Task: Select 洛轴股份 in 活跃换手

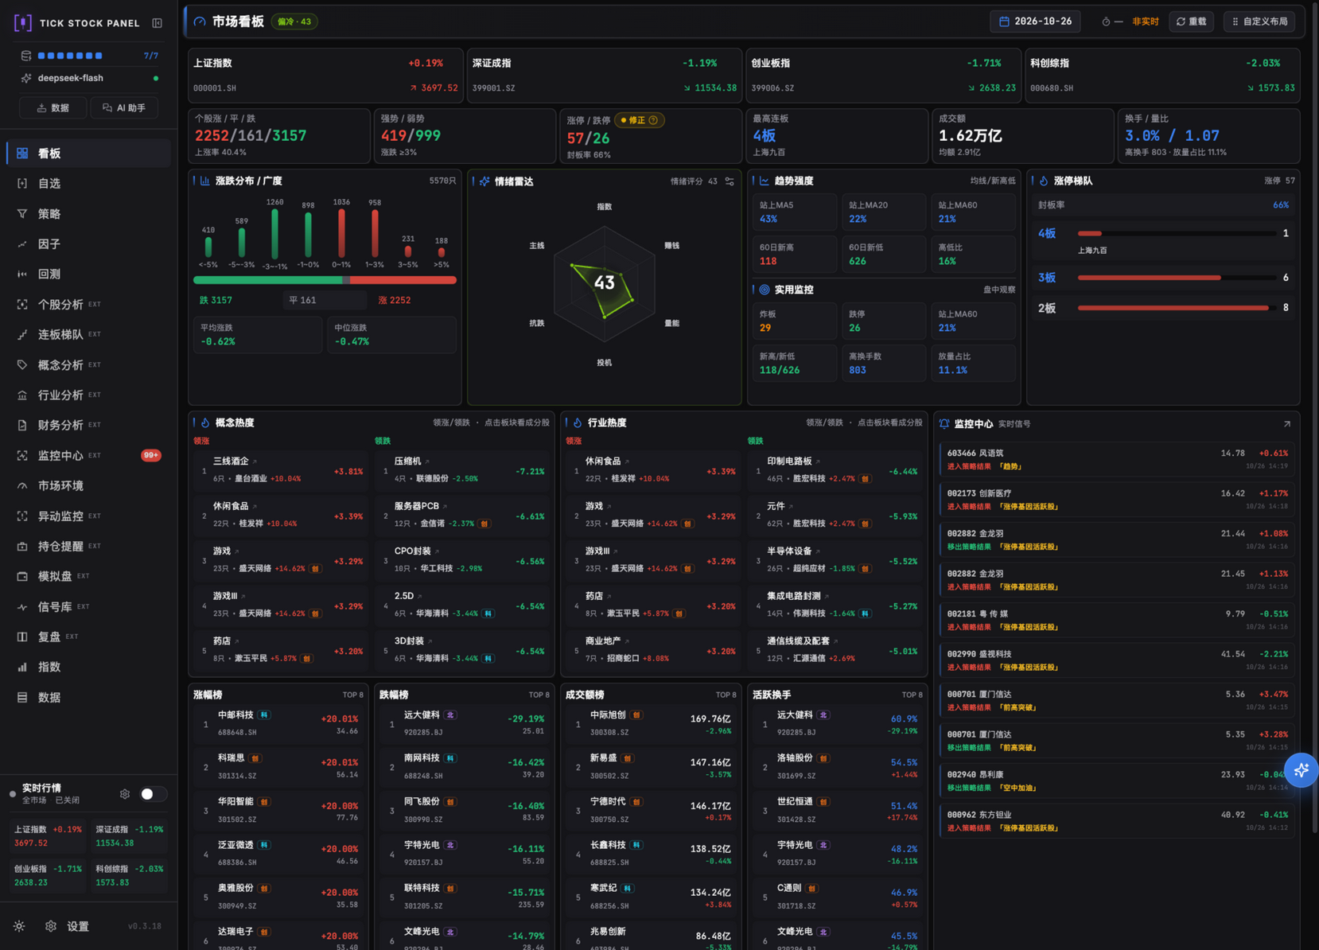Action: (x=837, y=766)
